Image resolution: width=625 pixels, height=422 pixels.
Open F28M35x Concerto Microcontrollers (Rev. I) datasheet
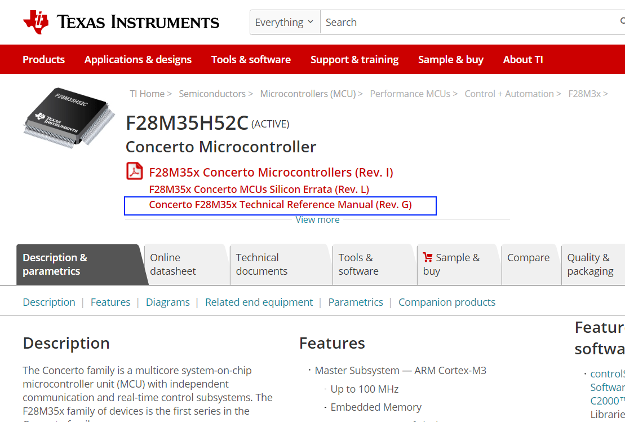click(x=271, y=172)
